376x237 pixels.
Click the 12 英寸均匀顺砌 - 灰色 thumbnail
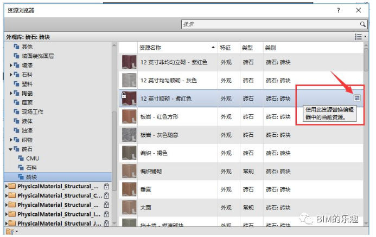click(129, 81)
